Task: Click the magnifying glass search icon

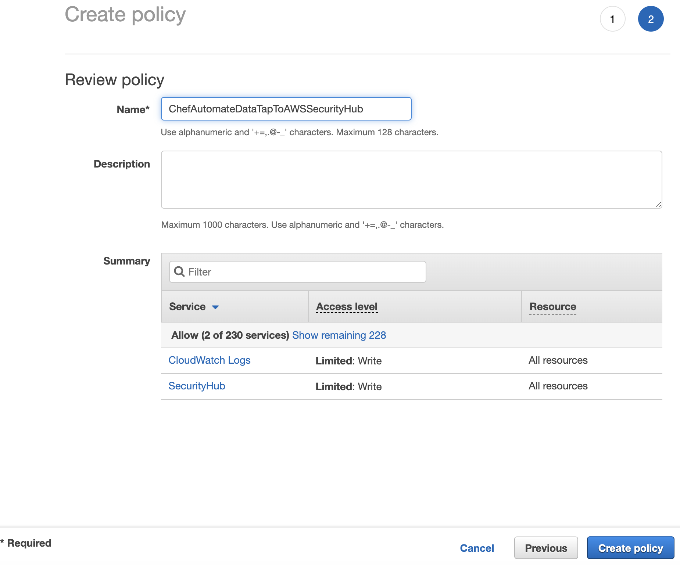Action: [x=179, y=271]
